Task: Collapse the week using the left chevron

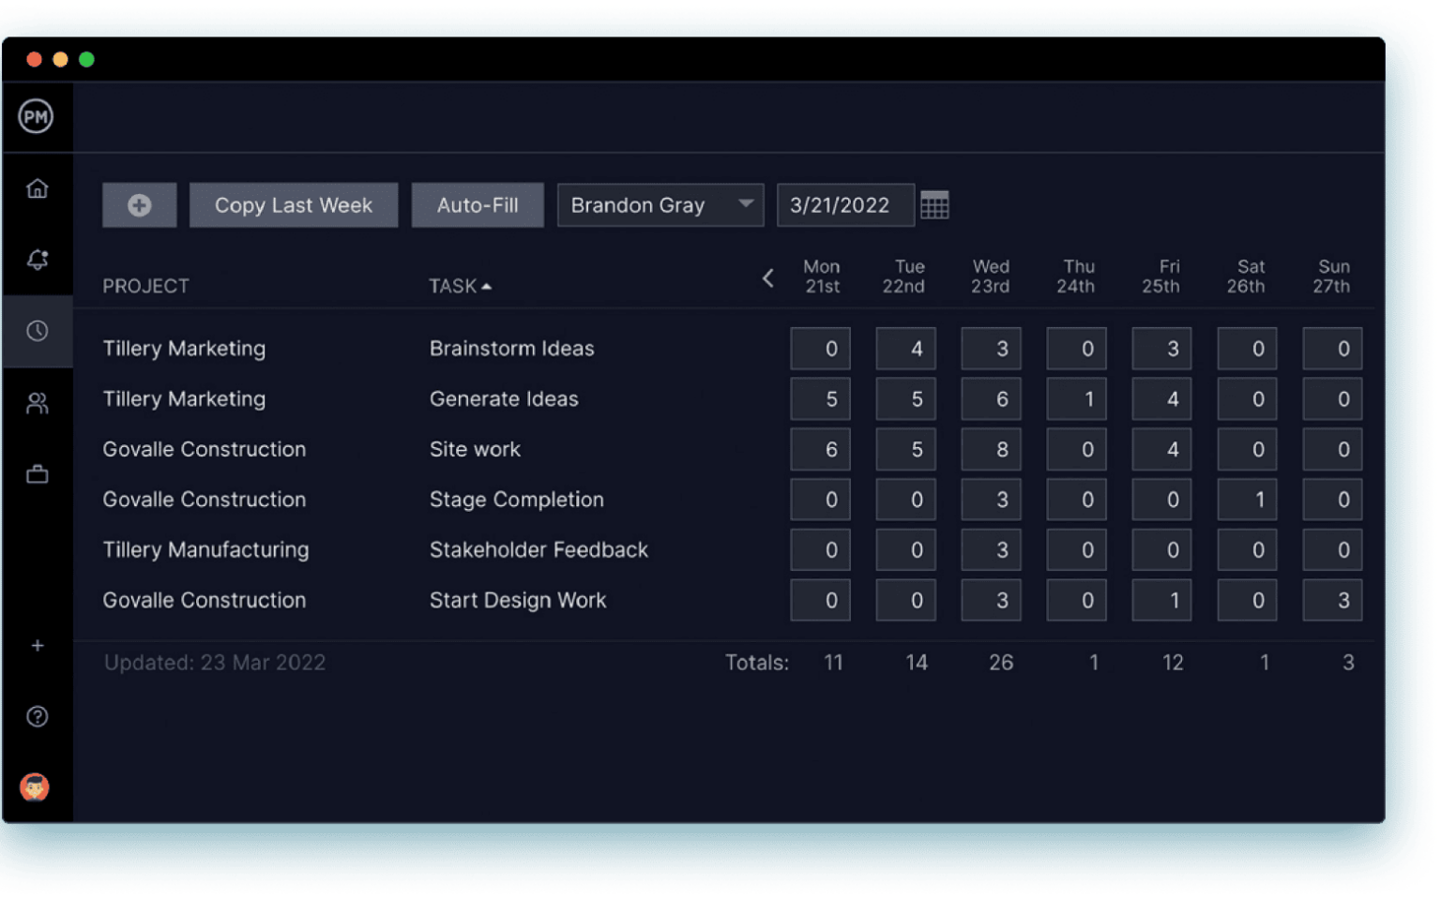Action: 767,277
